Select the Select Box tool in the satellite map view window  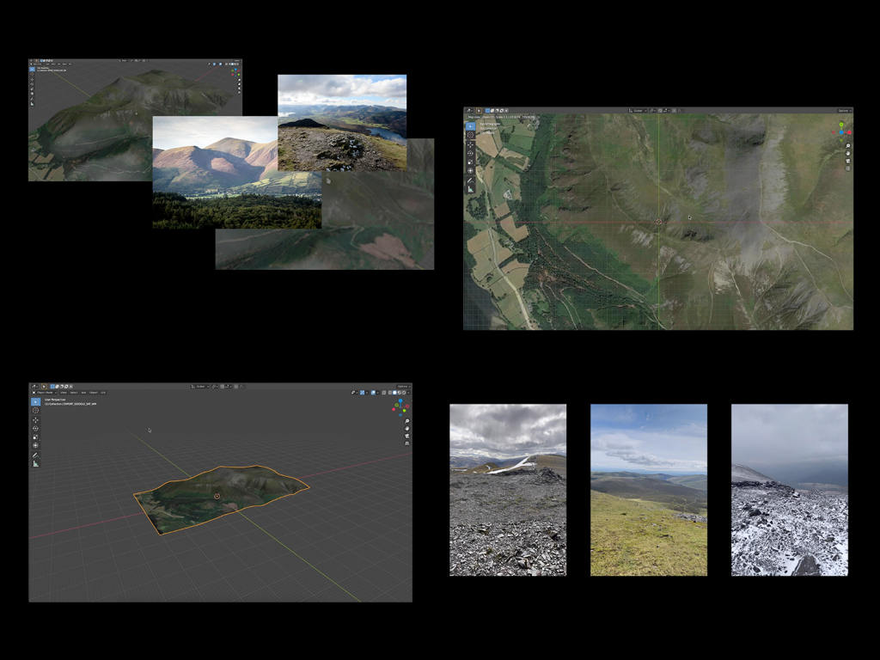pyautogui.click(x=470, y=126)
